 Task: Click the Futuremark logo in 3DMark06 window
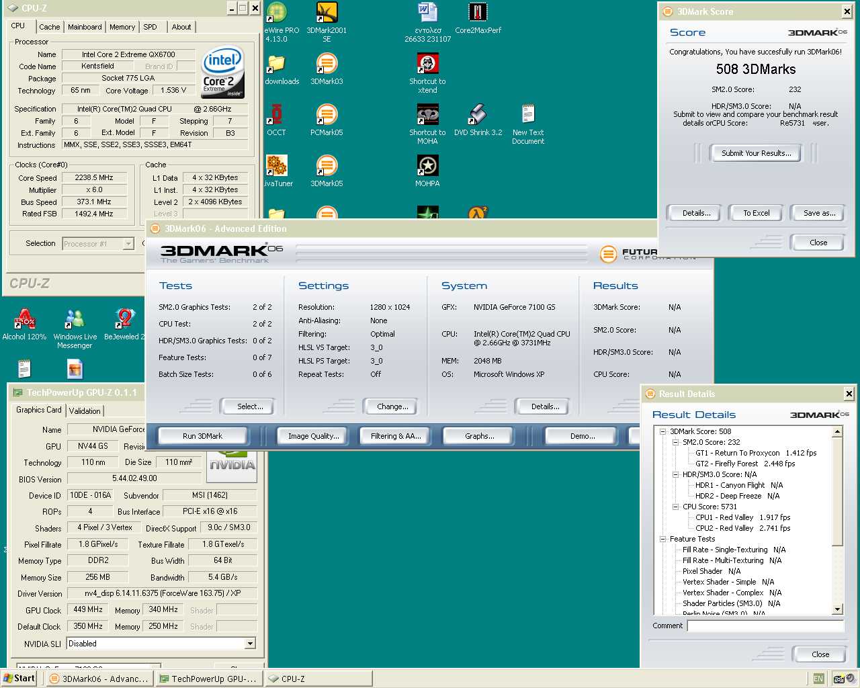point(608,254)
